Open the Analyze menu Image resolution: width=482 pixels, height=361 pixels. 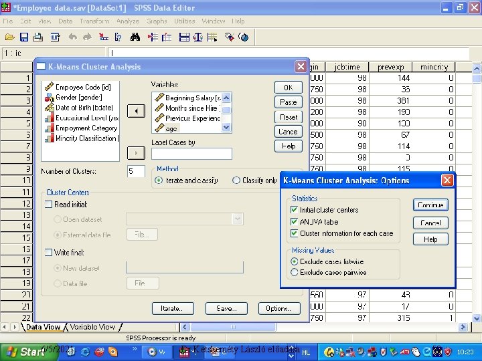click(x=128, y=21)
